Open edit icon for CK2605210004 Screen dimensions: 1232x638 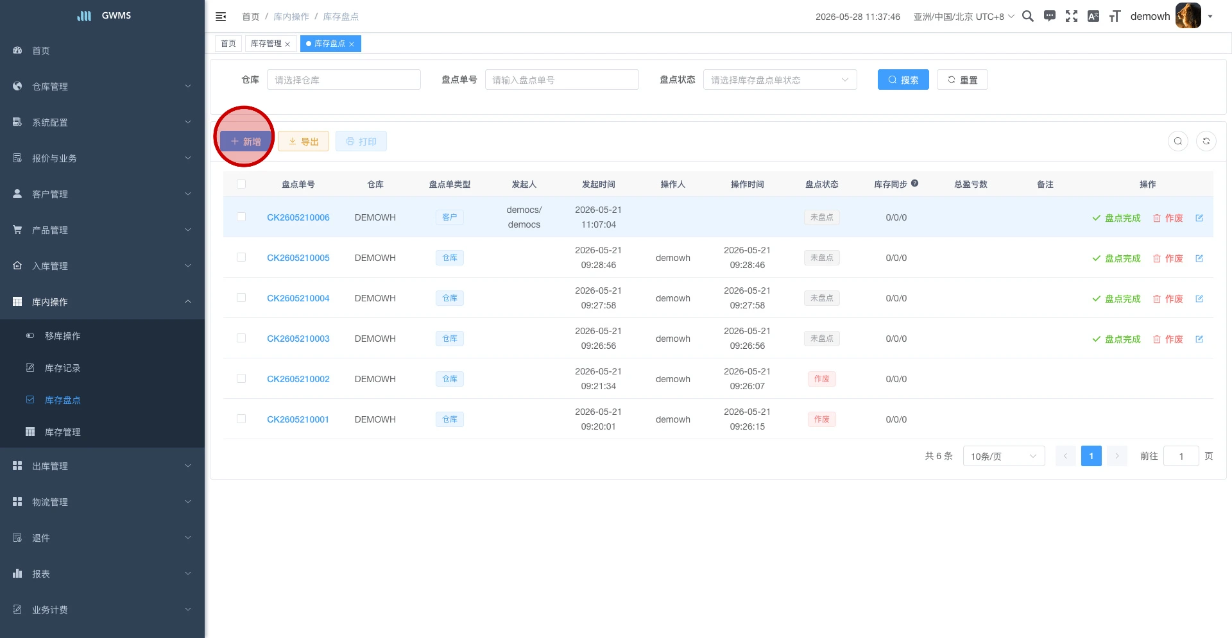1199,299
